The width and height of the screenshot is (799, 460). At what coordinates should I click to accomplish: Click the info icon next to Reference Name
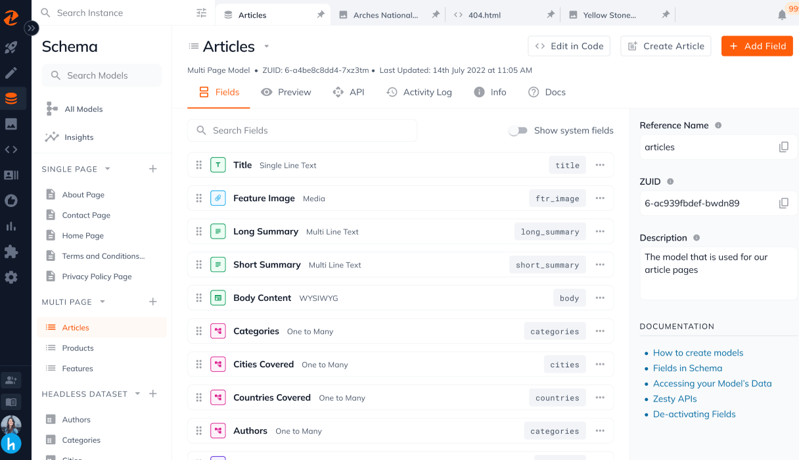[718, 126]
